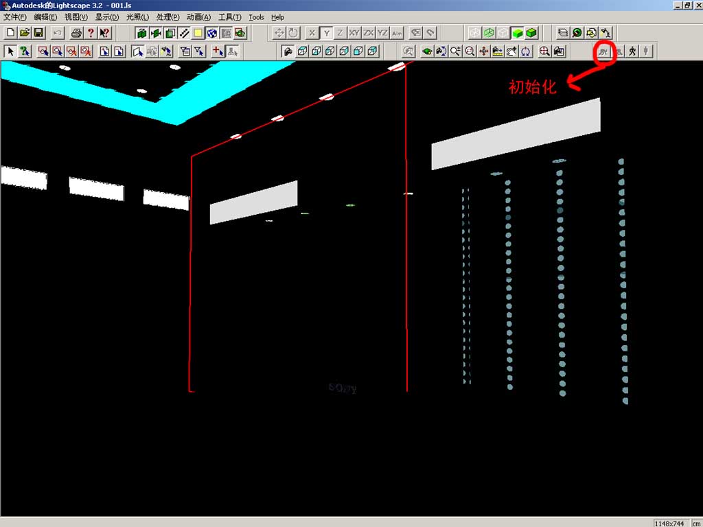The image size is (703, 527).
Task: Toggle Ambient yellow square display option
Action: click(x=198, y=33)
